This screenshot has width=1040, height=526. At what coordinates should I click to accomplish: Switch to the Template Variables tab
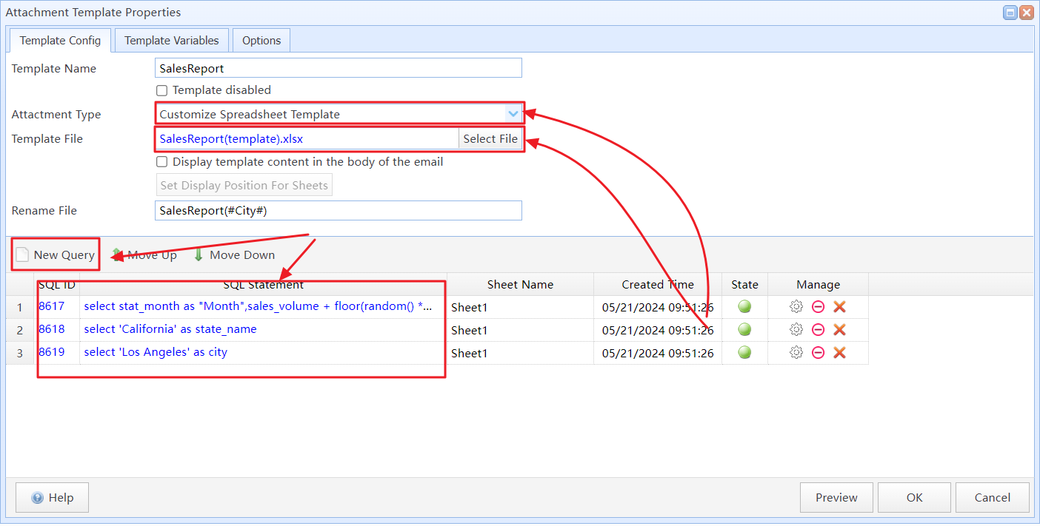171,40
